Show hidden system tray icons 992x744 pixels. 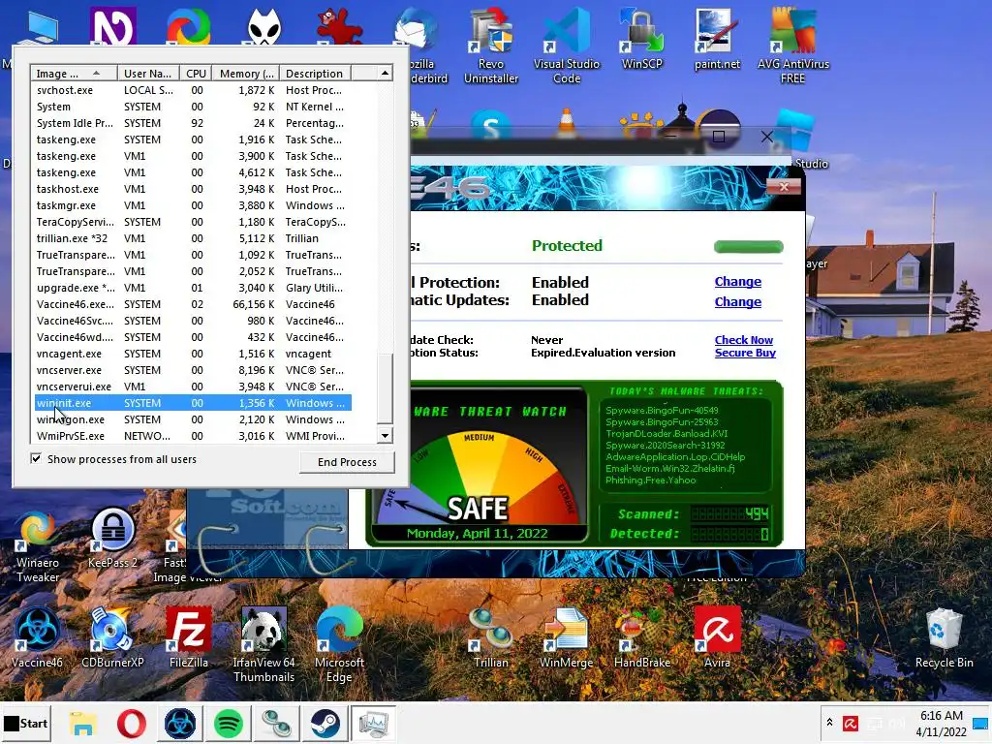click(829, 723)
